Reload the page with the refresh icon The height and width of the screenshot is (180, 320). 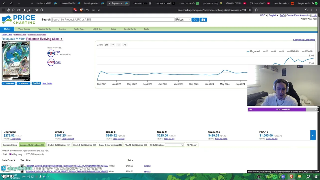click(307, 10)
